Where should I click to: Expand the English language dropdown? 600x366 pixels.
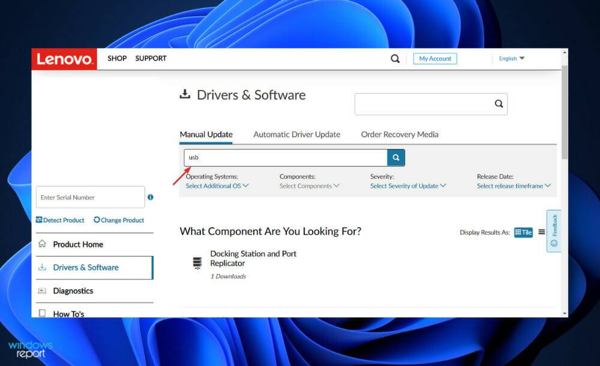coord(511,58)
